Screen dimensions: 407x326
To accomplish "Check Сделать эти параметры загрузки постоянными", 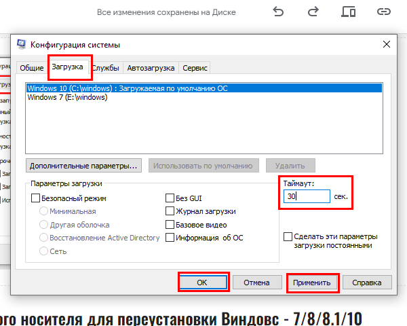I will point(288,237).
